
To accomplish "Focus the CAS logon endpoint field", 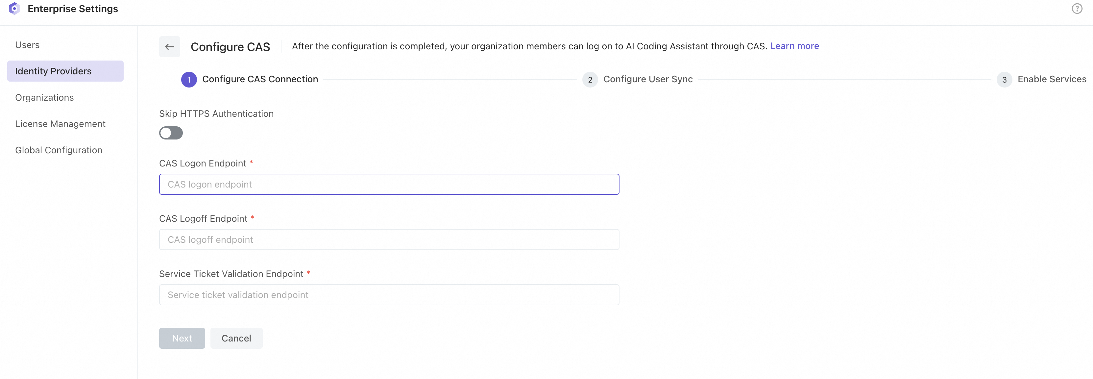I will (x=389, y=184).
